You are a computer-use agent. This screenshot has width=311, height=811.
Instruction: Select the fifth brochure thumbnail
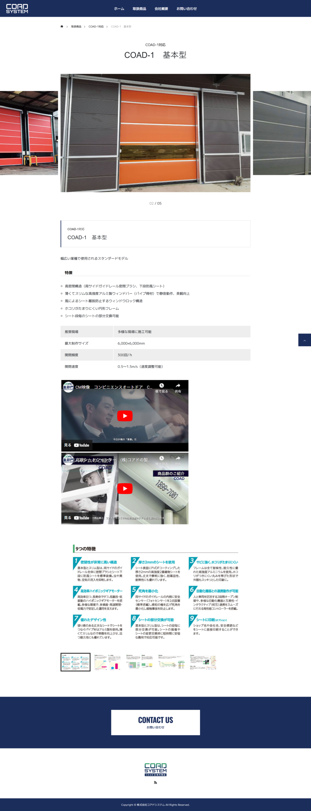click(203, 662)
